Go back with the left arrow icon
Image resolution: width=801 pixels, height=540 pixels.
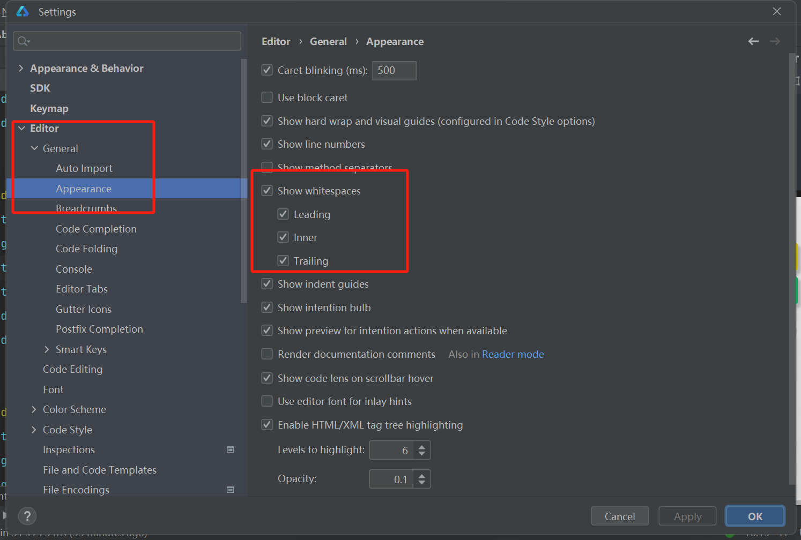[753, 41]
